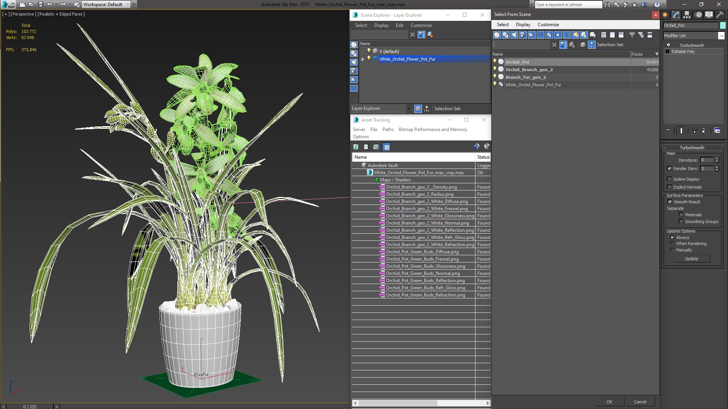The width and height of the screenshot is (728, 409).
Task: Select the Always update option
Action: tap(672, 237)
